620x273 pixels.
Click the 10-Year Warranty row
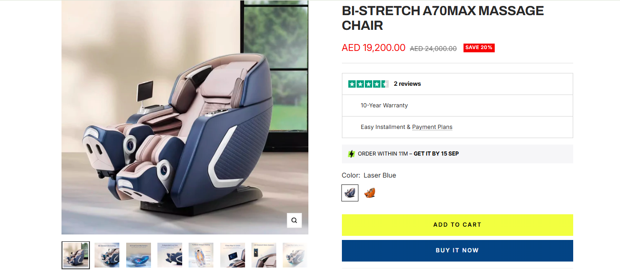[x=458, y=106]
